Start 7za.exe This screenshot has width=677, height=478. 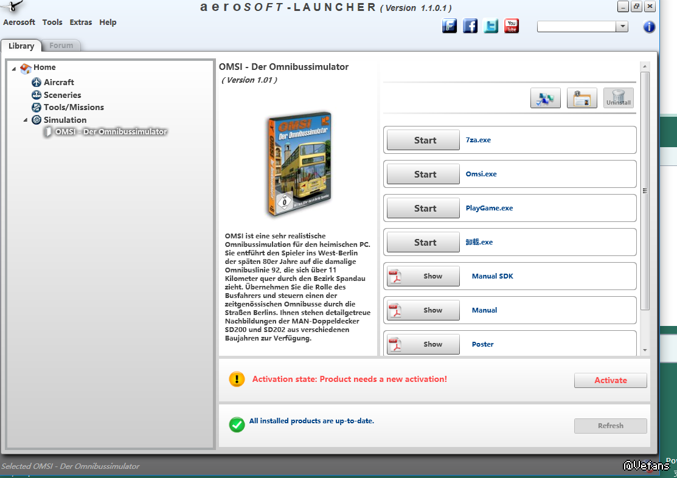423,140
